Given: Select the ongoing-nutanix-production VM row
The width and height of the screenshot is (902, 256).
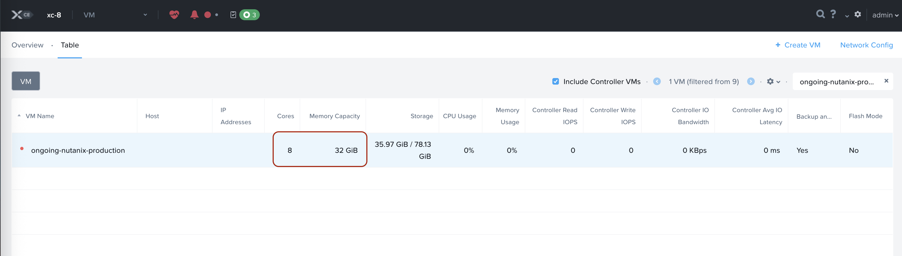Looking at the screenshot, I should pos(78,150).
